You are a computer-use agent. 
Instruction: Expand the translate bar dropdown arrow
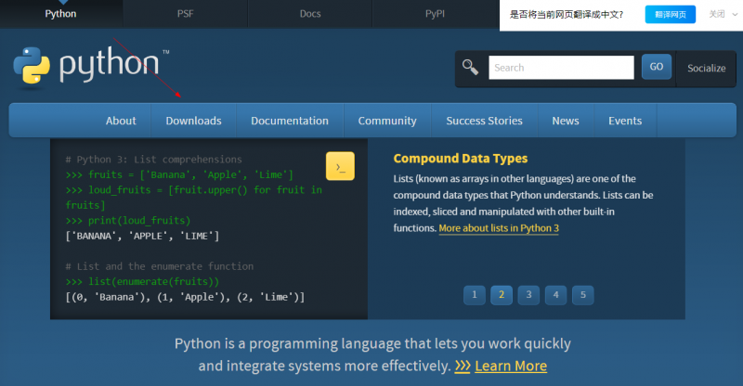click(x=735, y=15)
